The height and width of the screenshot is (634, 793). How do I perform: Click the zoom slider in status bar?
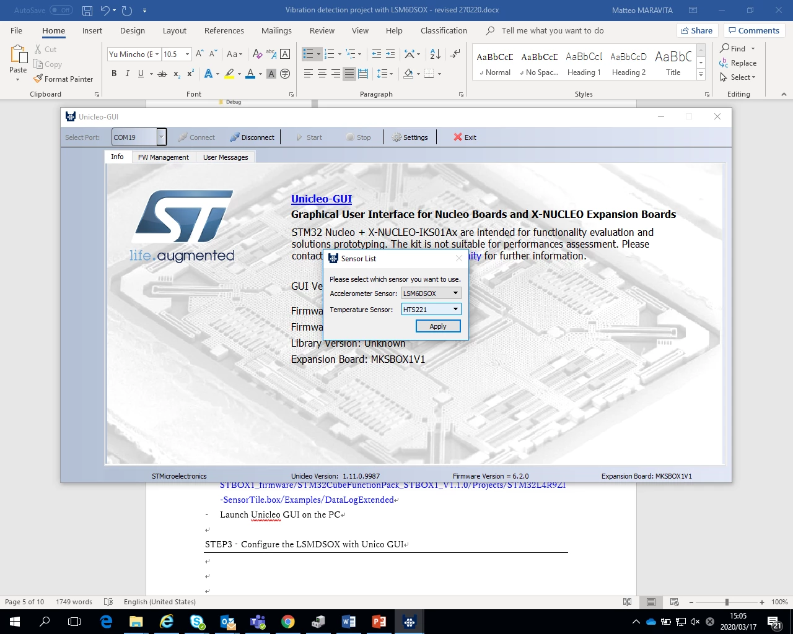[x=727, y=602]
